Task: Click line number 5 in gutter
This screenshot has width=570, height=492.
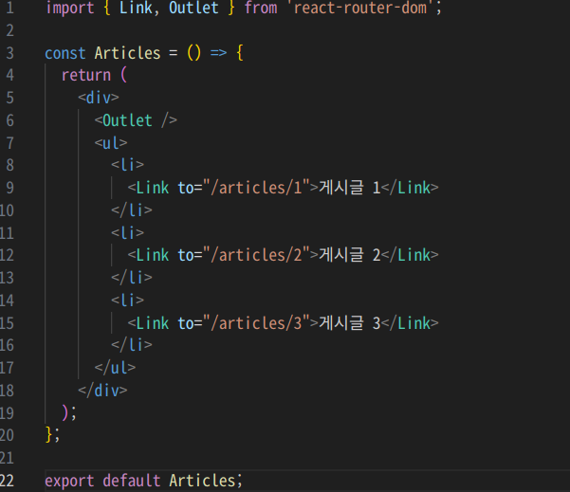Action: 9,98
